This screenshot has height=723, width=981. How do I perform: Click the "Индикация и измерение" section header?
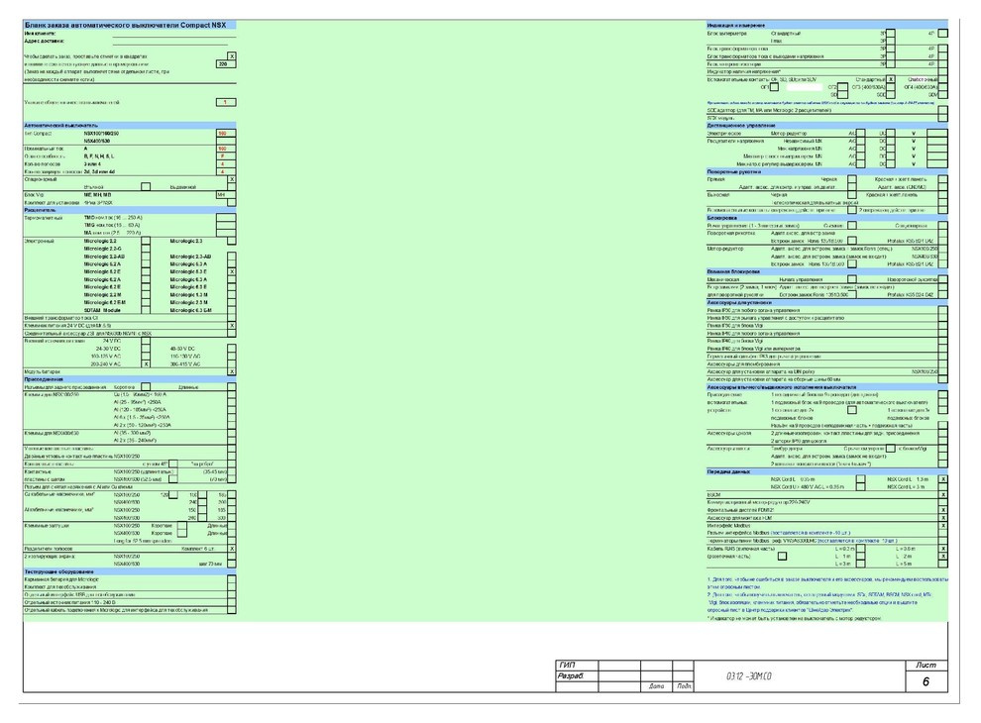pos(826,25)
